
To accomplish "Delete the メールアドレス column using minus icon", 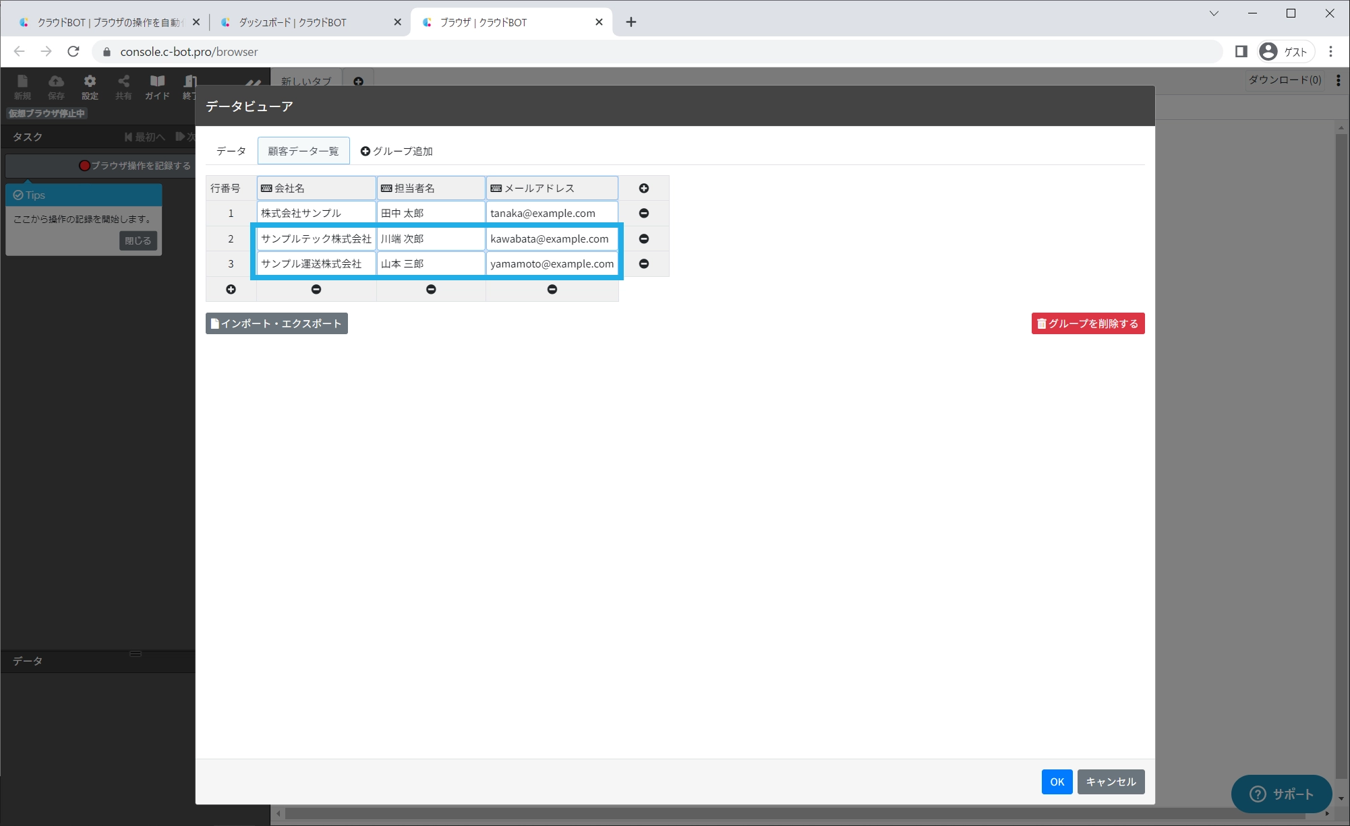I will pyautogui.click(x=552, y=289).
